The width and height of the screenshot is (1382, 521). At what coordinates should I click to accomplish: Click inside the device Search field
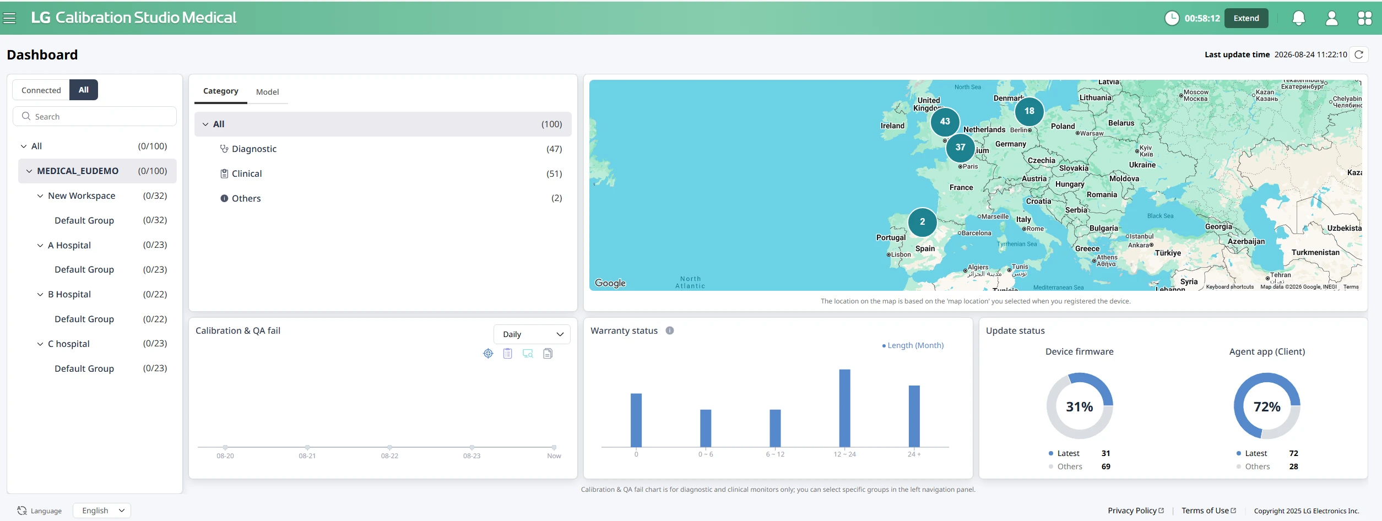(x=95, y=116)
